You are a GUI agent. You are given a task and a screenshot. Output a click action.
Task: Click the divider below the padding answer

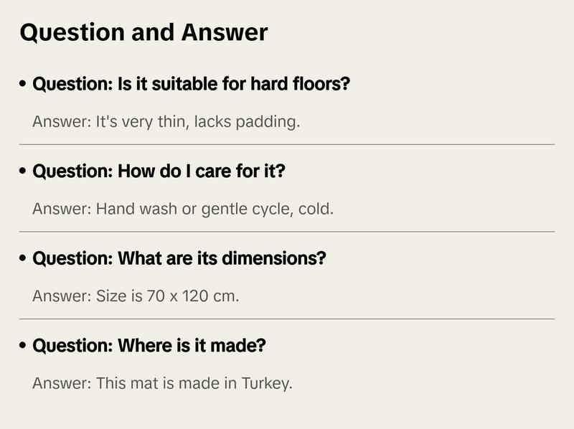pos(287,144)
